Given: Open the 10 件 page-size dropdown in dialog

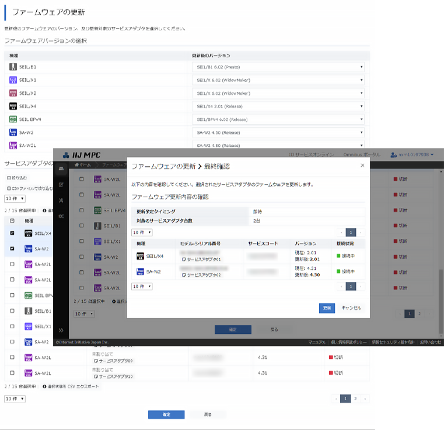Looking at the screenshot, I should 142,232.
